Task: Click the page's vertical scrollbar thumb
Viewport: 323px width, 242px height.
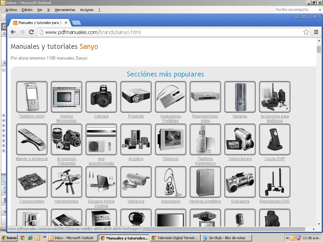Action: click(319, 49)
